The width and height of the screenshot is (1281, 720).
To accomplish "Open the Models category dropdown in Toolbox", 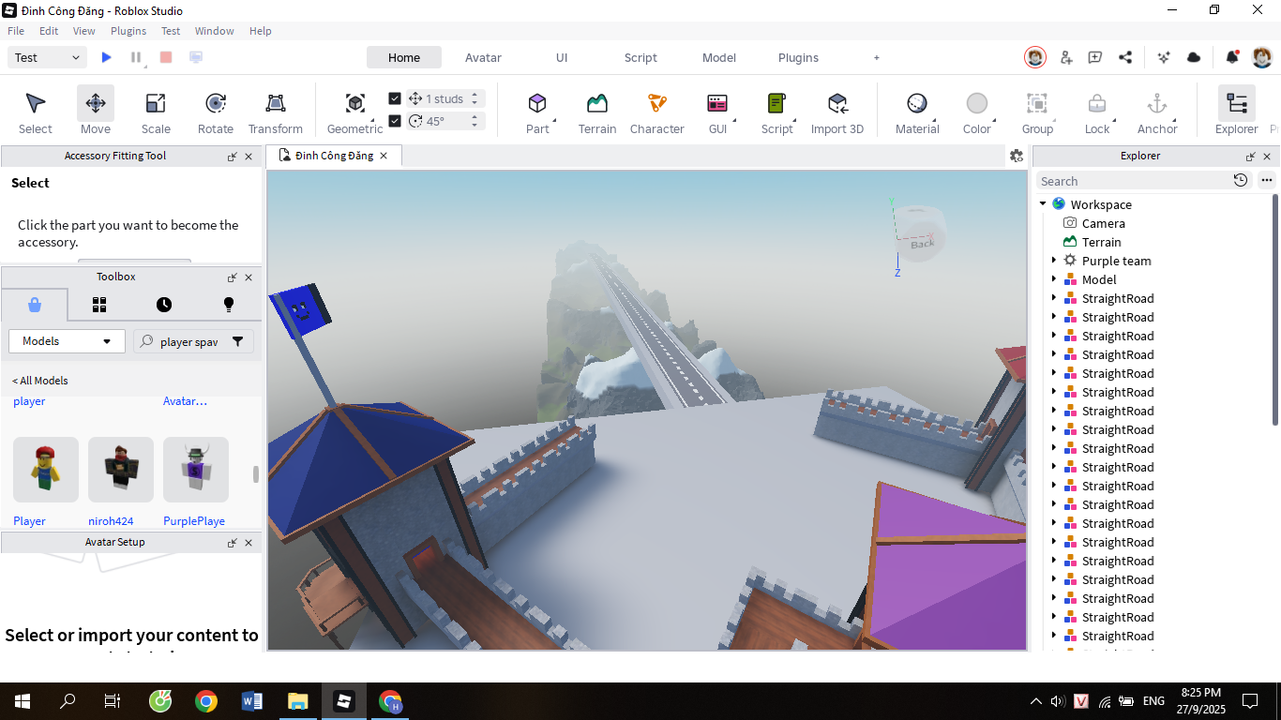I will coord(67,341).
